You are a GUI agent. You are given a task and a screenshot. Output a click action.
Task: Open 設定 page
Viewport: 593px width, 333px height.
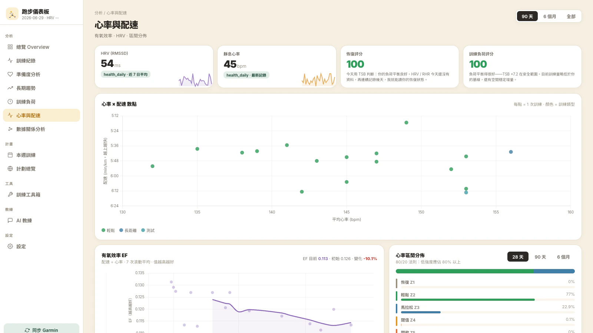click(x=42, y=246)
